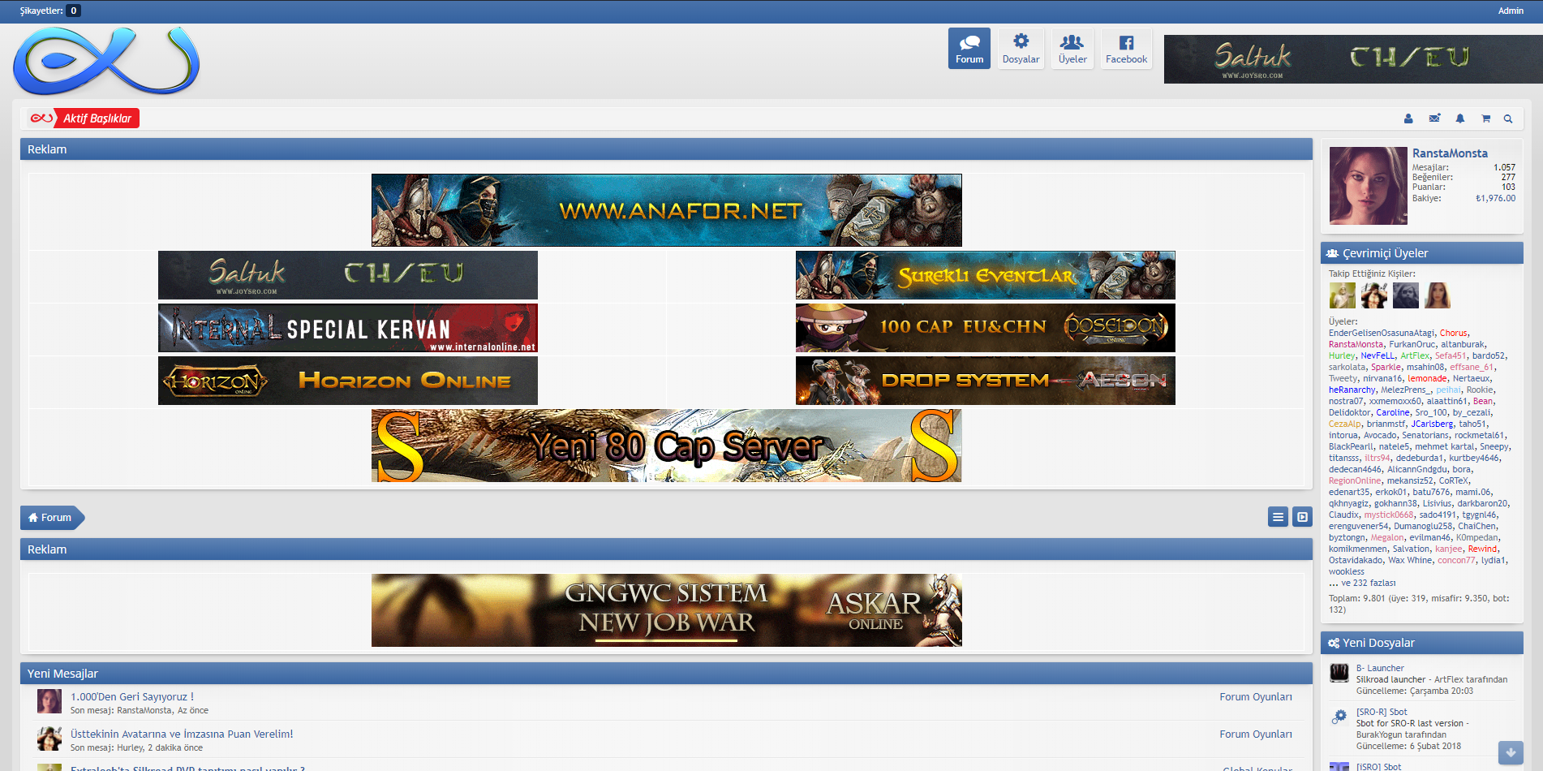Open the shopping cart icon
The width and height of the screenshot is (1543, 771).
(1485, 118)
